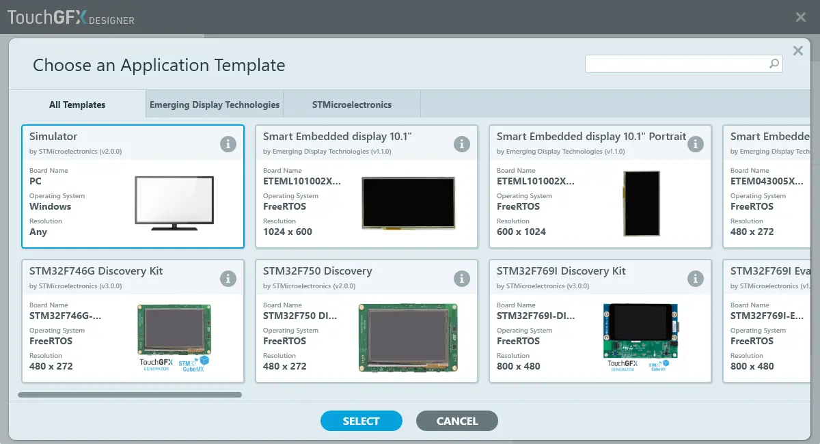Click the STM32F769I-DI... board name
820x444 pixels.
point(536,316)
